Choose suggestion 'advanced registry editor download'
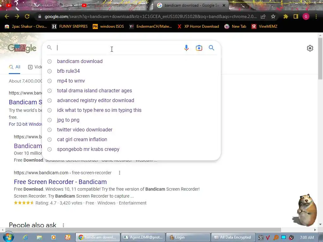This screenshot has width=323, height=242. (132, 101)
